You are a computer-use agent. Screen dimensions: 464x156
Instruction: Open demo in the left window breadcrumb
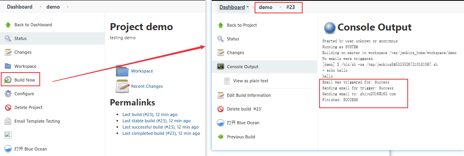pyautogui.click(x=53, y=7)
